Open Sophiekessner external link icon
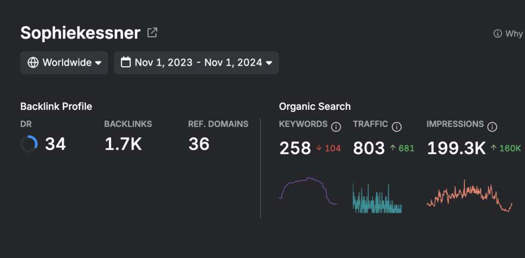This screenshot has height=258, width=525. point(152,33)
